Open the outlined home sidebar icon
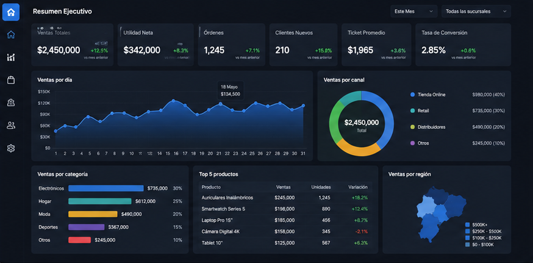This screenshot has height=263, width=533. point(11,34)
